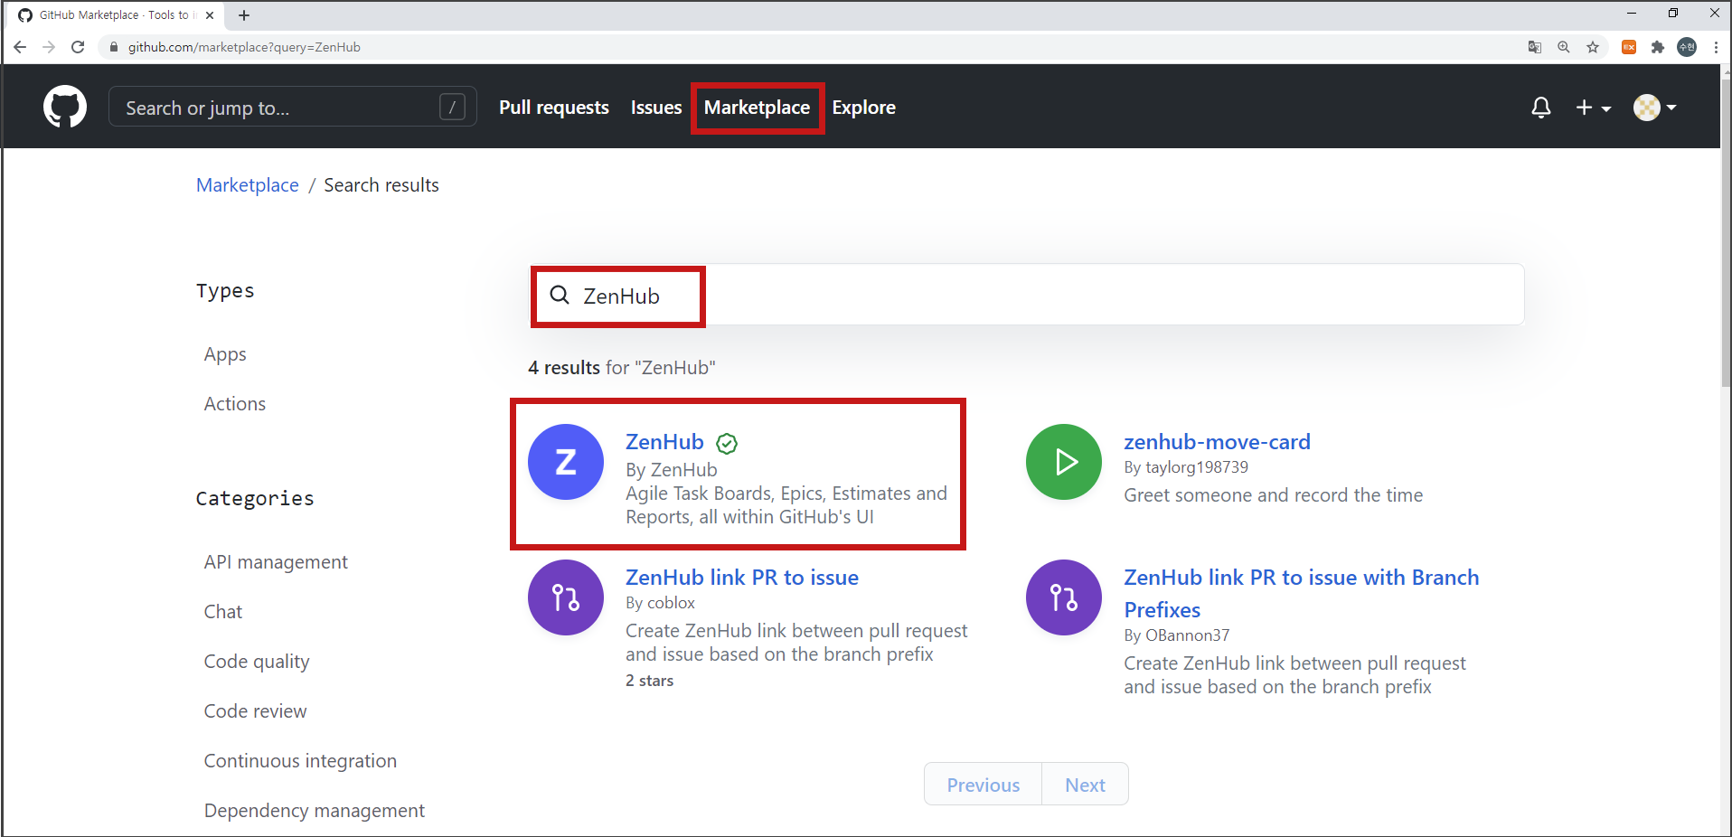Image resolution: width=1732 pixels, height=837 pixels.
Task: Reload the page
Action: (78, 47)
